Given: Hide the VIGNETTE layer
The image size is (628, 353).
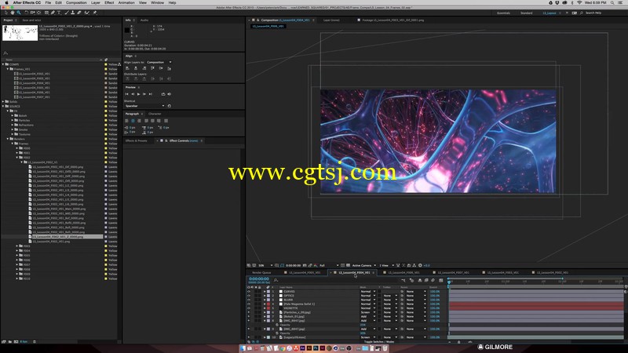Looking at the screenshot, I should click(249, 308).
